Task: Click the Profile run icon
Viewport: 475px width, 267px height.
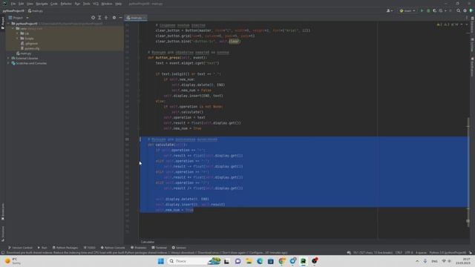Action: click(x=442, y=10)
